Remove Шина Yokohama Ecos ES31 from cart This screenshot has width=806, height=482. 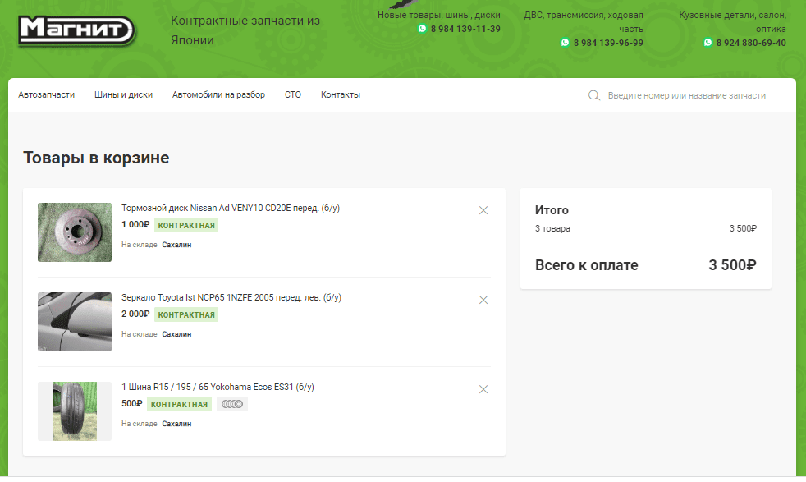pos(483,389)
